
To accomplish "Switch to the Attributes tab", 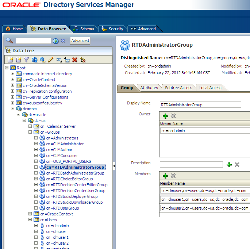I will point(149,88).
